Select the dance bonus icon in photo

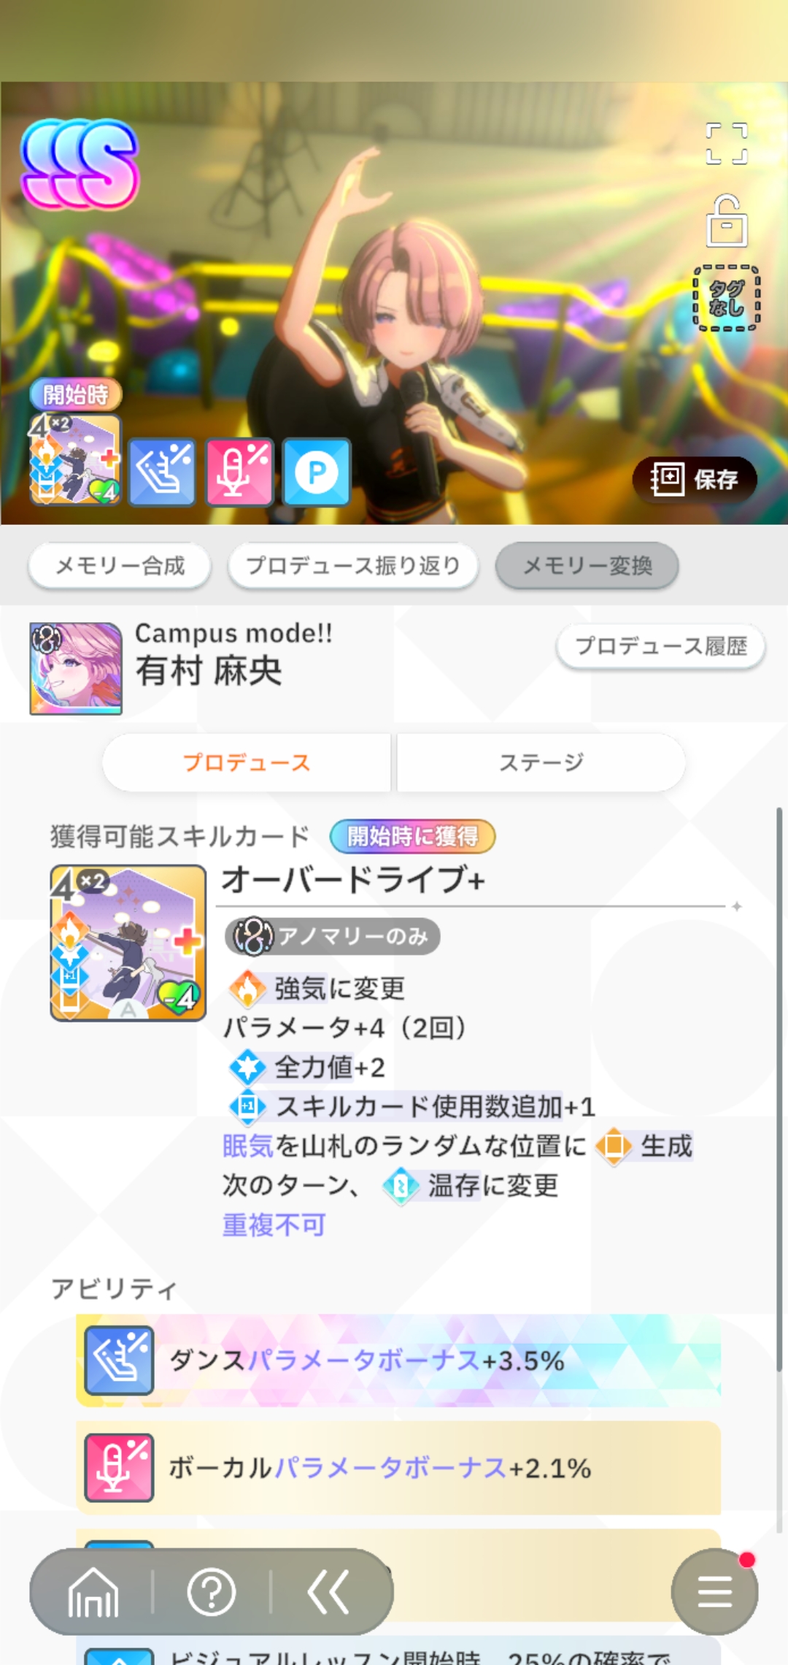point(162,472)
